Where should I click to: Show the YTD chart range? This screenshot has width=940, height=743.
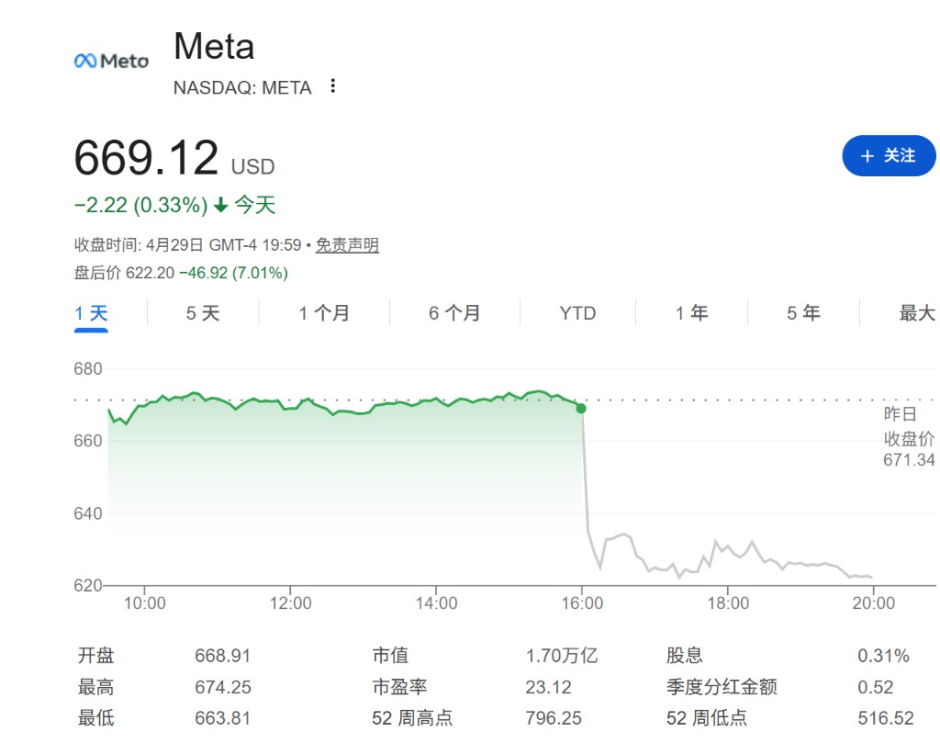tap(577, 313)
